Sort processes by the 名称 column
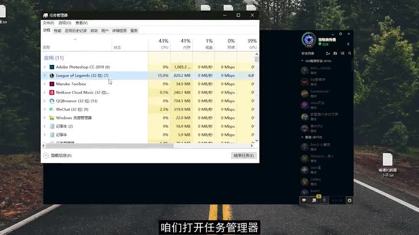This screenshot has width=419, height=235. coord(77,44)
